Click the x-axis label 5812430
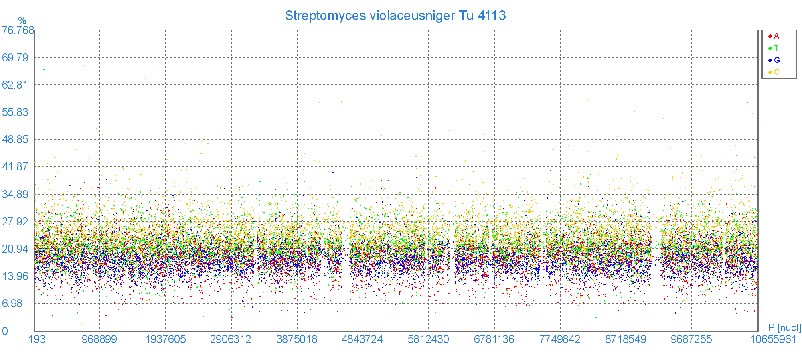The height and width of the screenshot is (361, 802). [x=428, y=339]
